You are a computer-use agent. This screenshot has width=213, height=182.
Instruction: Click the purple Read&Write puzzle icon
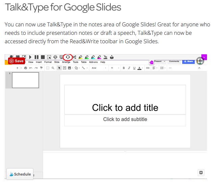tap(151, 62)
